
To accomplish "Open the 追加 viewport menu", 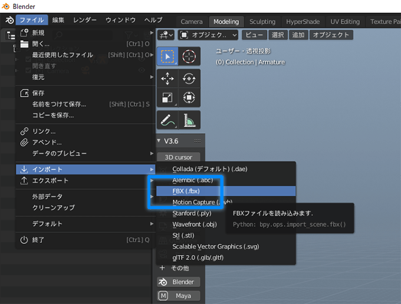I will coord(298,35).
